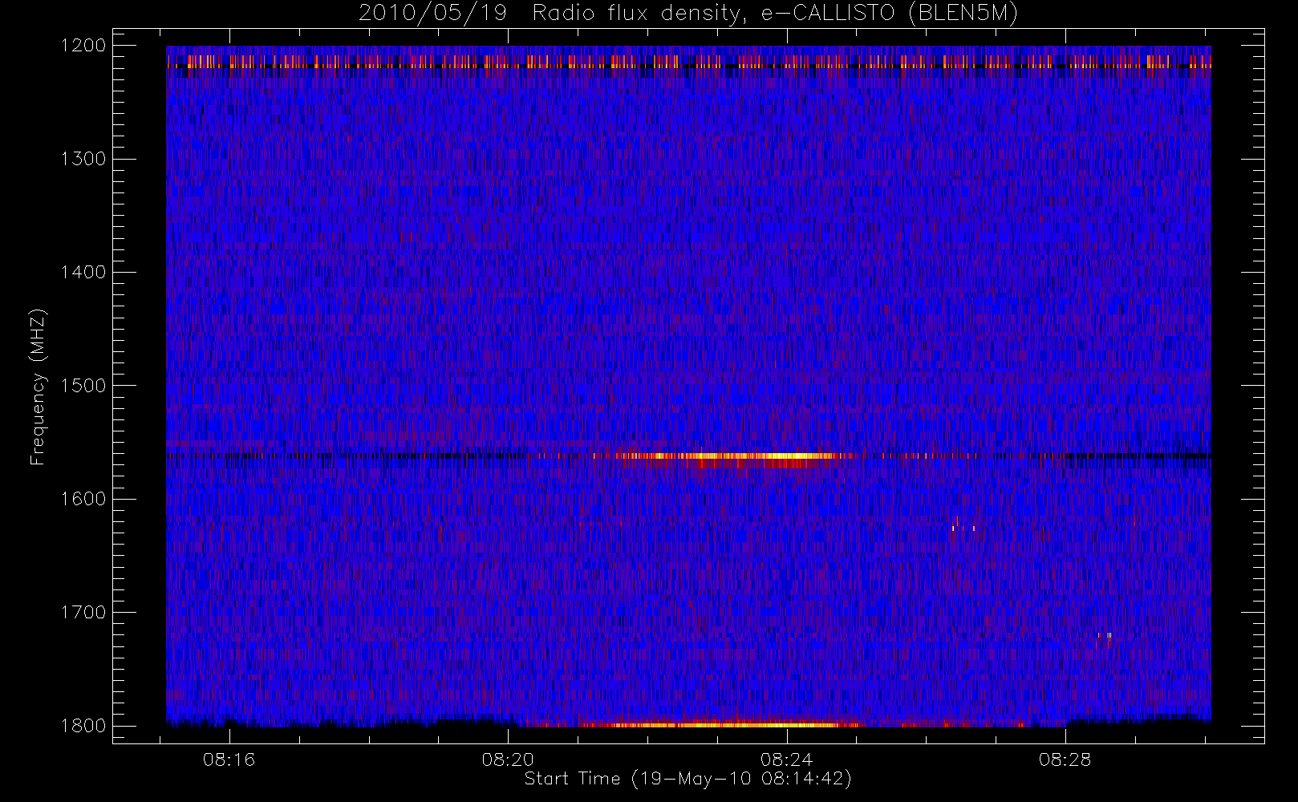
Task: Click the 1600 frequency tick label
Action: 83,499
